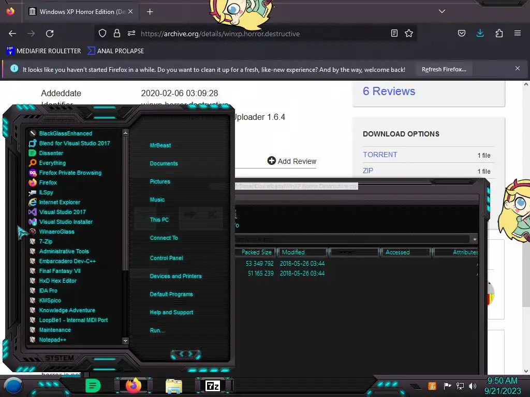
Task: Open the 7-Zip path dropdown arrow
Action: [475, 239]
